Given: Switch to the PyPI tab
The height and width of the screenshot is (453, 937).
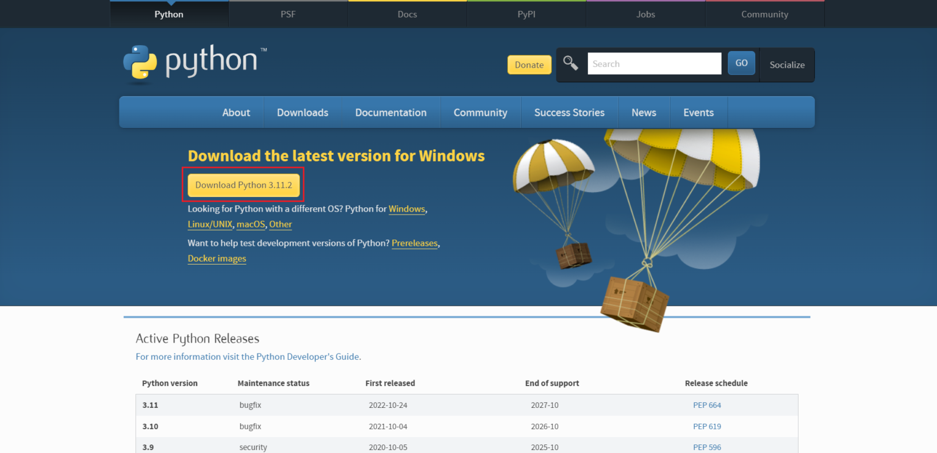Looking at the screenshot, I should coord(526,14).
